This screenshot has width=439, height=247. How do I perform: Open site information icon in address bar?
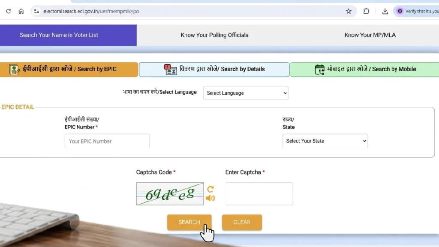[x=37, y=11]
